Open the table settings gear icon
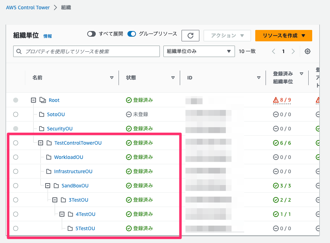 pos(307,51)
